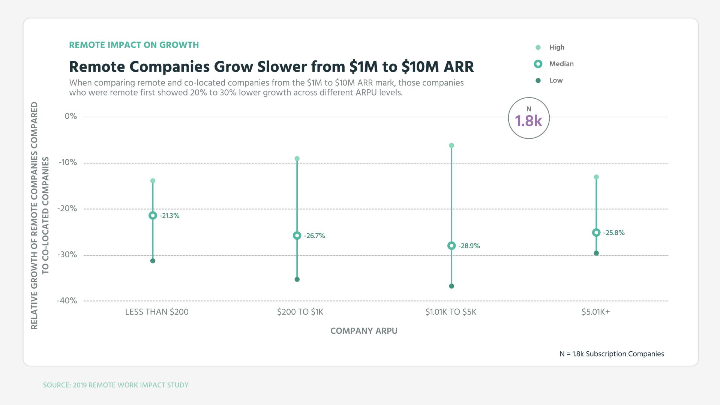Open the SOURCE: 2019 REMOTE WORK IMPACT STUDY link

(x=116, y=385)
